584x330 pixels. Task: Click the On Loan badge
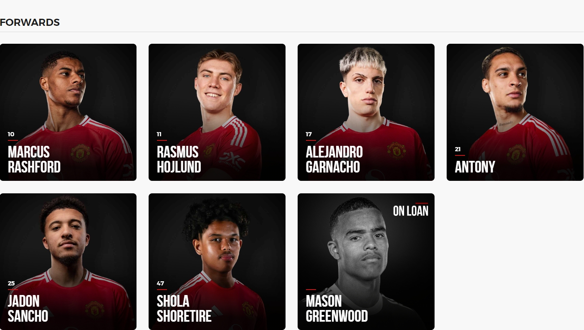tap(411, 211)
